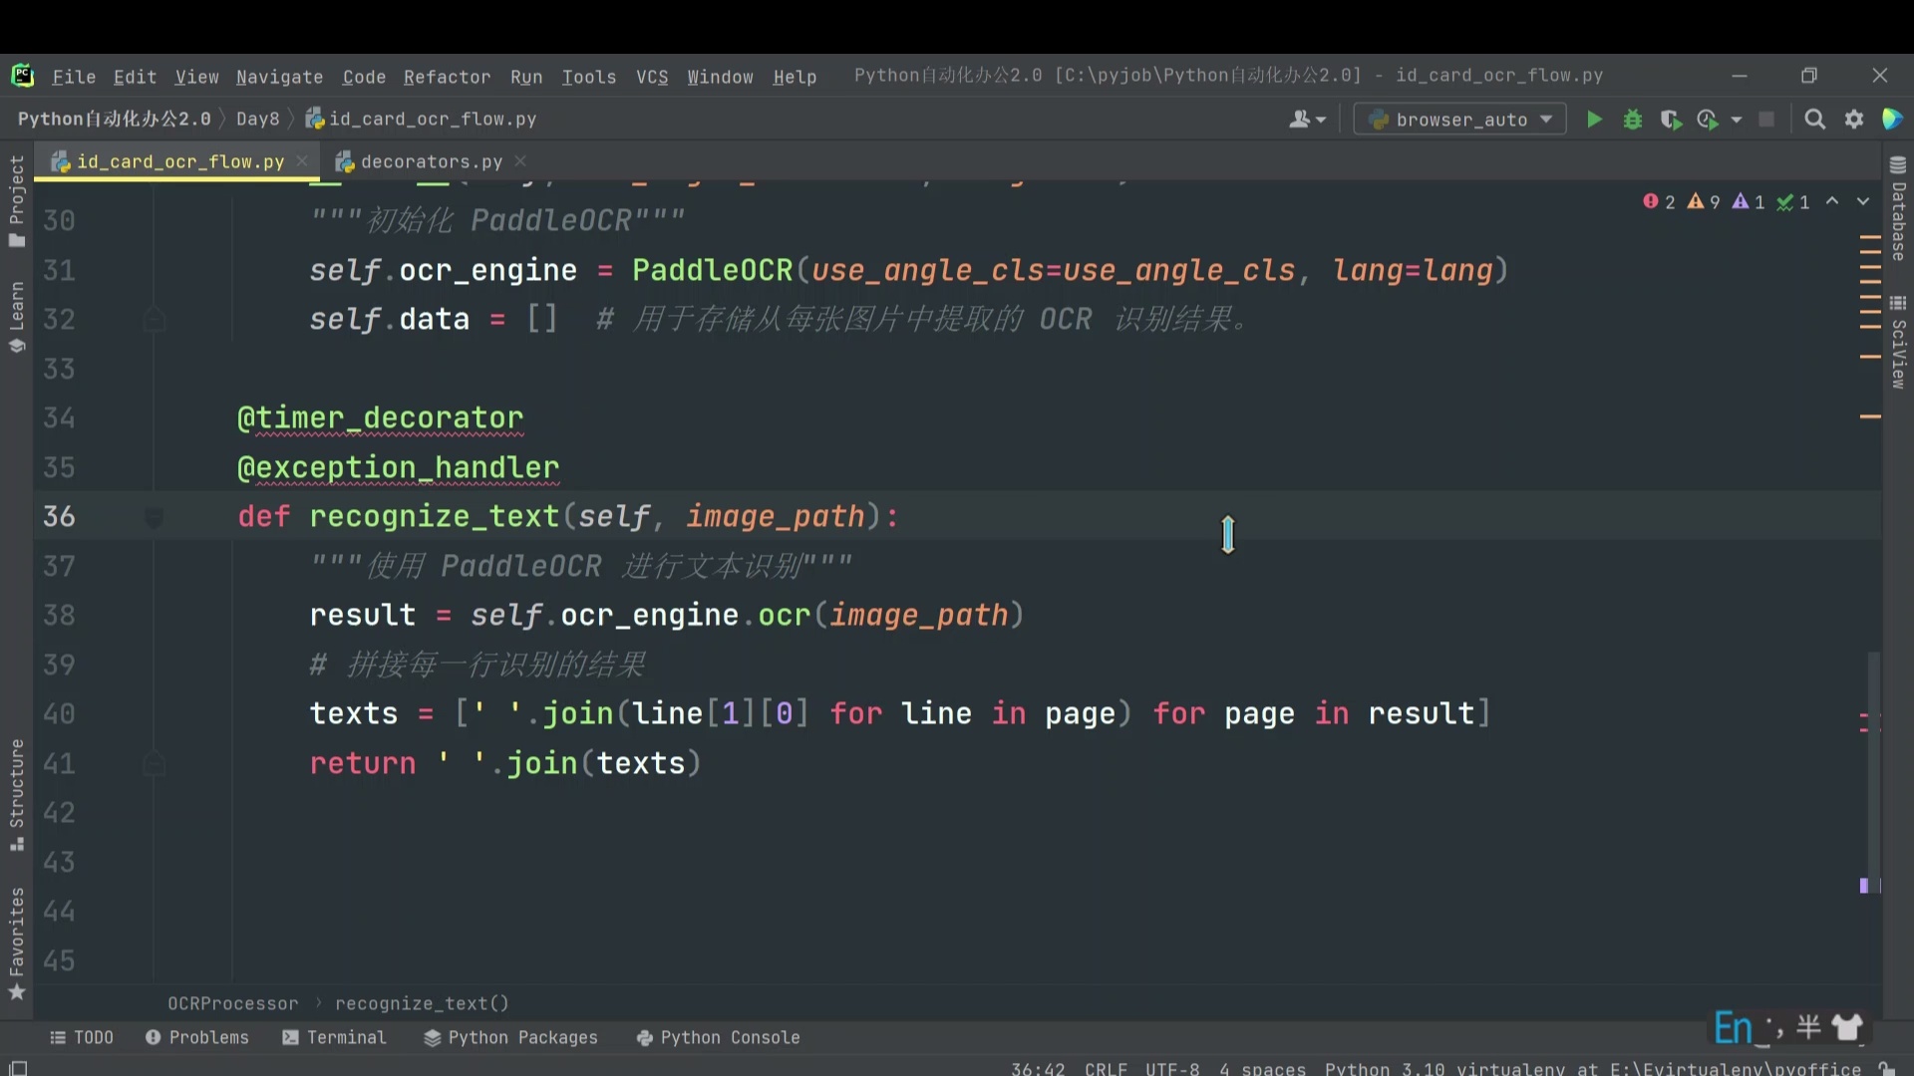Jump to next highlighted error arrow

[x=1863, y=202]
